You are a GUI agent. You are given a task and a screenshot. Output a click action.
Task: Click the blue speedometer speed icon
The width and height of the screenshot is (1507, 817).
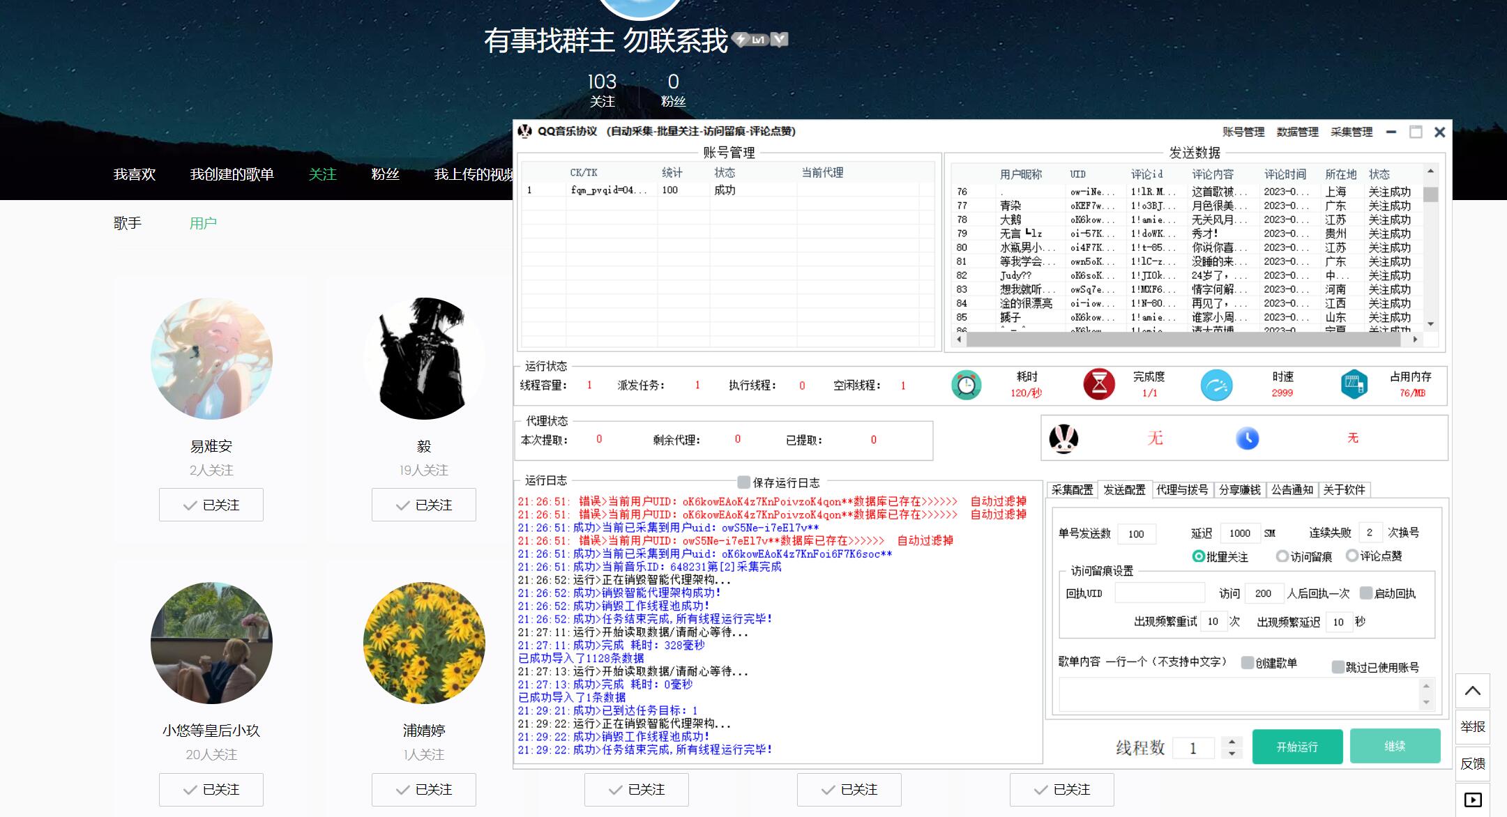point(1216,385)
